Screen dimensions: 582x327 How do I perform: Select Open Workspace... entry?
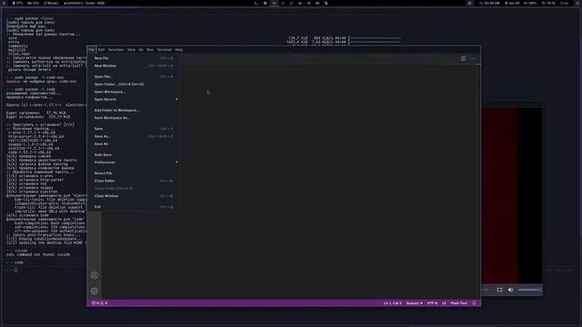point(134,92)
